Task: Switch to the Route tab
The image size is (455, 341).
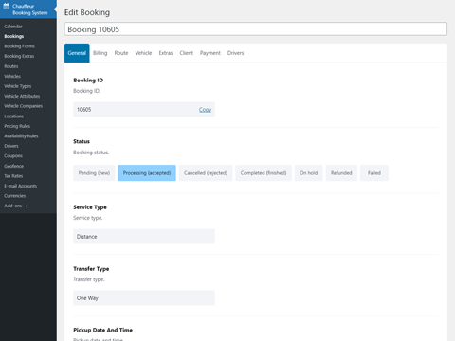Action: (x=121, y=53)
